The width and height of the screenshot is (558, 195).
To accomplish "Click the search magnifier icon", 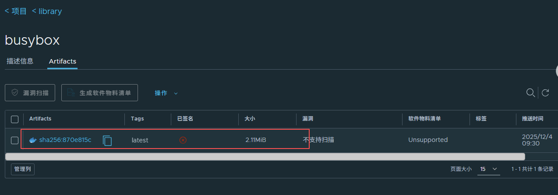I will pos(530,92).
